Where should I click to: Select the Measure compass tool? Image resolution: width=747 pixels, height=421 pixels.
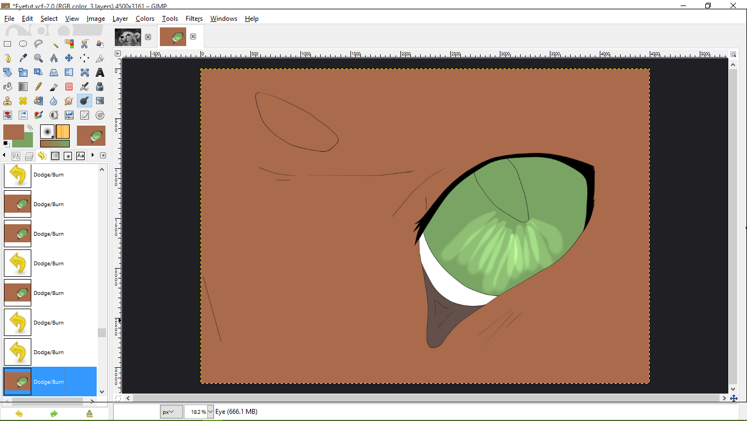pos(54,58)
